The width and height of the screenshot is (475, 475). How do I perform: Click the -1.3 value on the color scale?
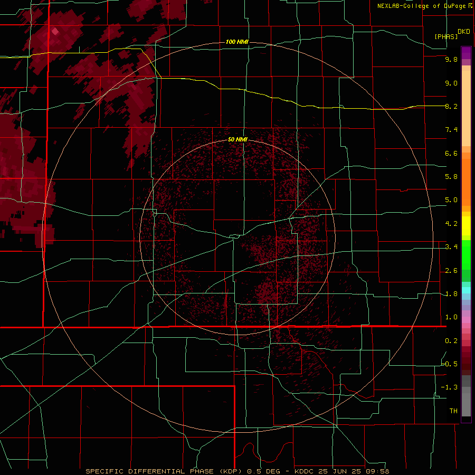450,387
